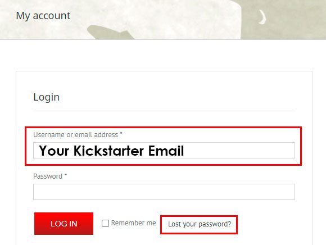
Task: Open the 'Lost your password?' link
Action: click(200, 224)
